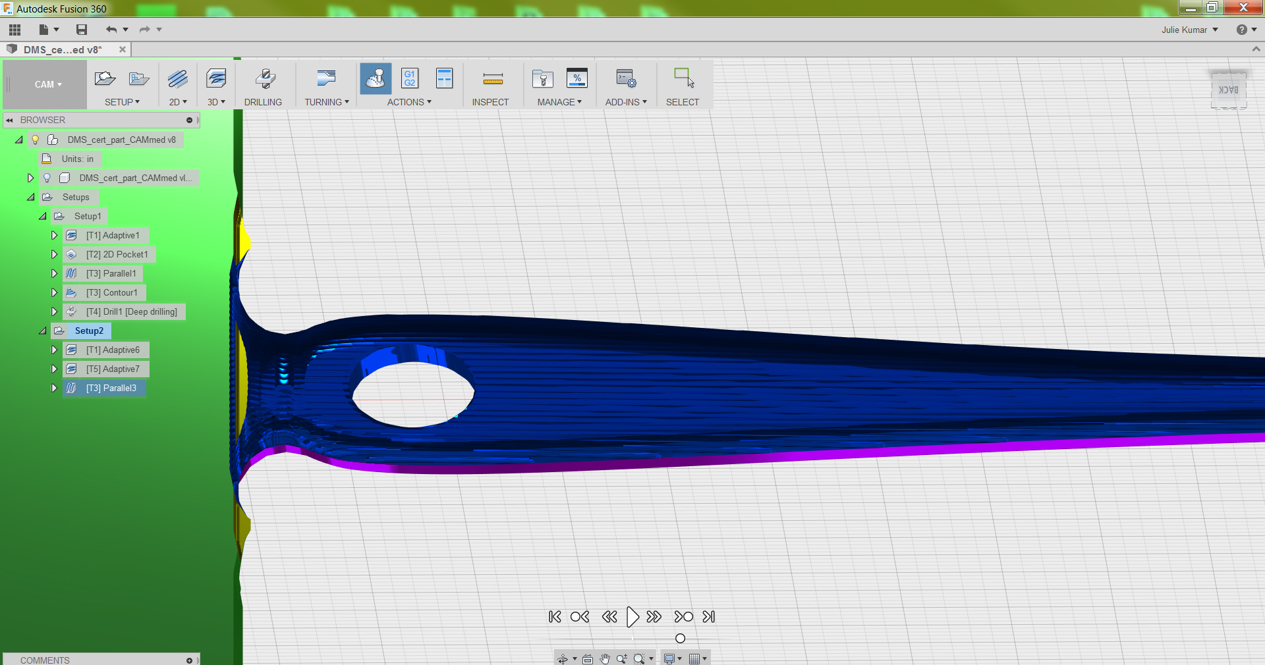1265x665 pixels.
Task: Open the ACTIONS menu
Action: [x=409, y=102]
